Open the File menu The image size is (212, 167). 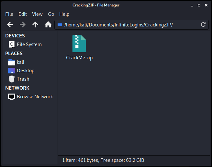[x=9, y=14]
